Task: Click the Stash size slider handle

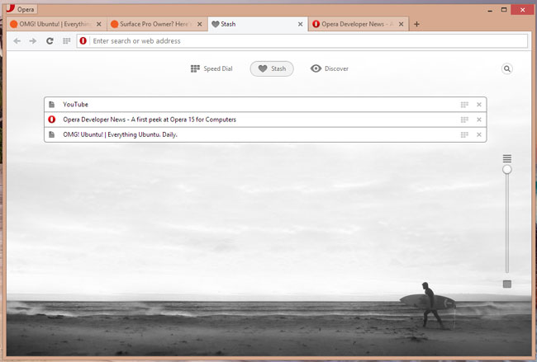Action: pos(507,170)
